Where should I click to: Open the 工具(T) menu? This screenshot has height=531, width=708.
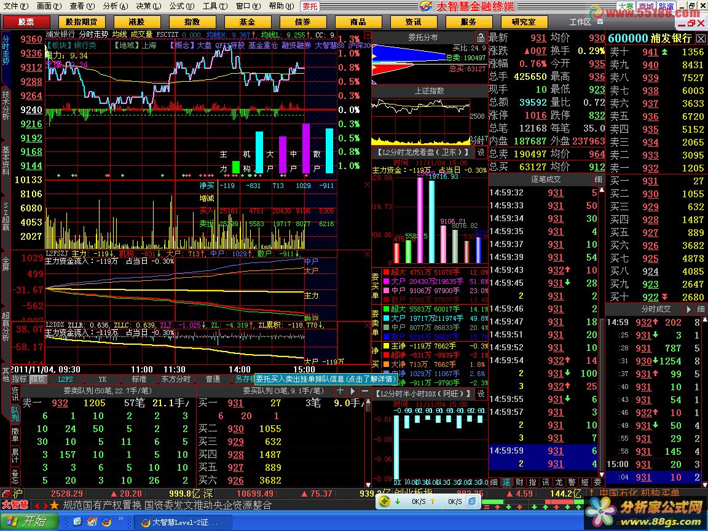pos(215,6)
